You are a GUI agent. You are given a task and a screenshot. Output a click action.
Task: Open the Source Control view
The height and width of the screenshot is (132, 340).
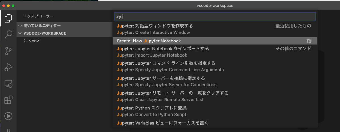(x=8, y=51)
